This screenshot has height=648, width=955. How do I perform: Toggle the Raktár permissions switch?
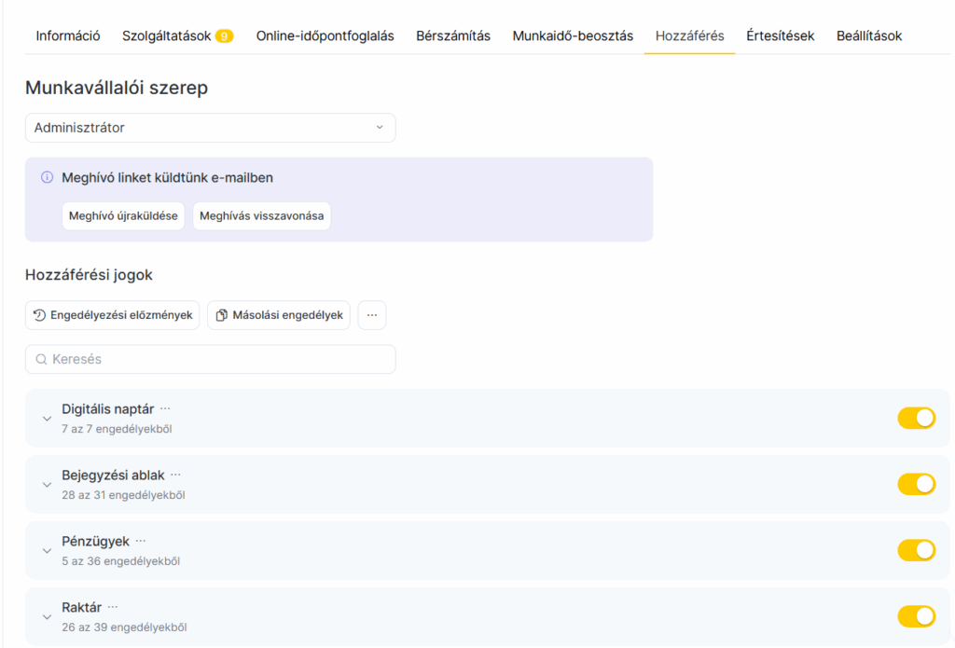916,616
